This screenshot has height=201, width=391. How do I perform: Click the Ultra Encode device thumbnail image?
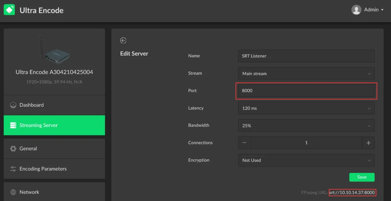[54, 49]
